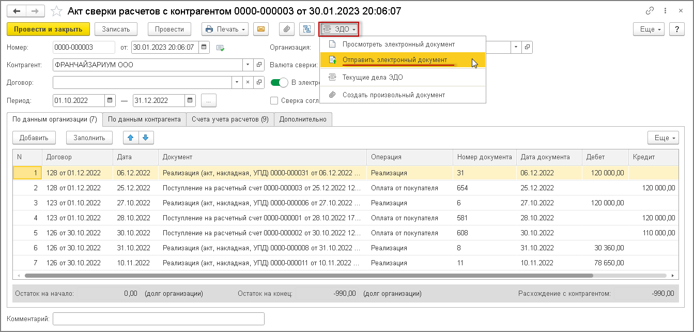Open calendar picker for document date
694x332 pixels.
click(205, 48)
